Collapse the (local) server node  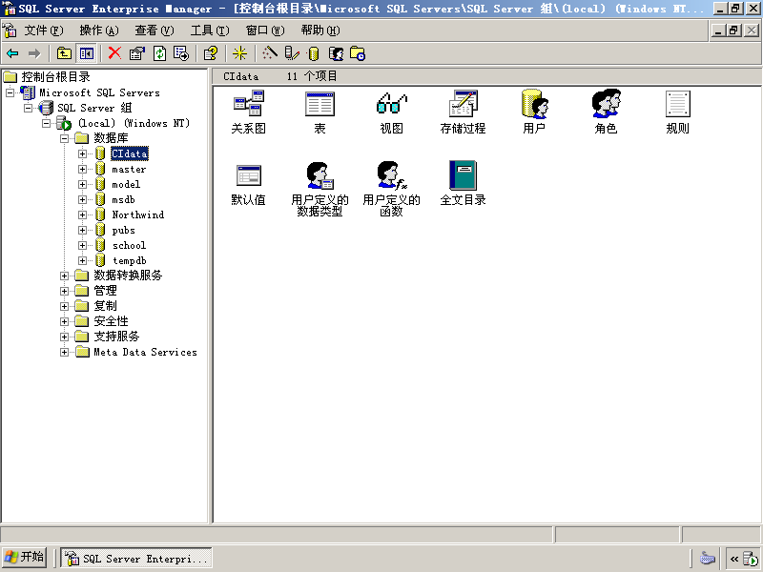46,123
